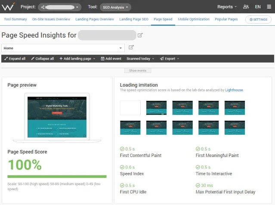
Task: Click the open-page icon next to the Home dropdown
Action: pyautogui.click(x=131, y=48)
